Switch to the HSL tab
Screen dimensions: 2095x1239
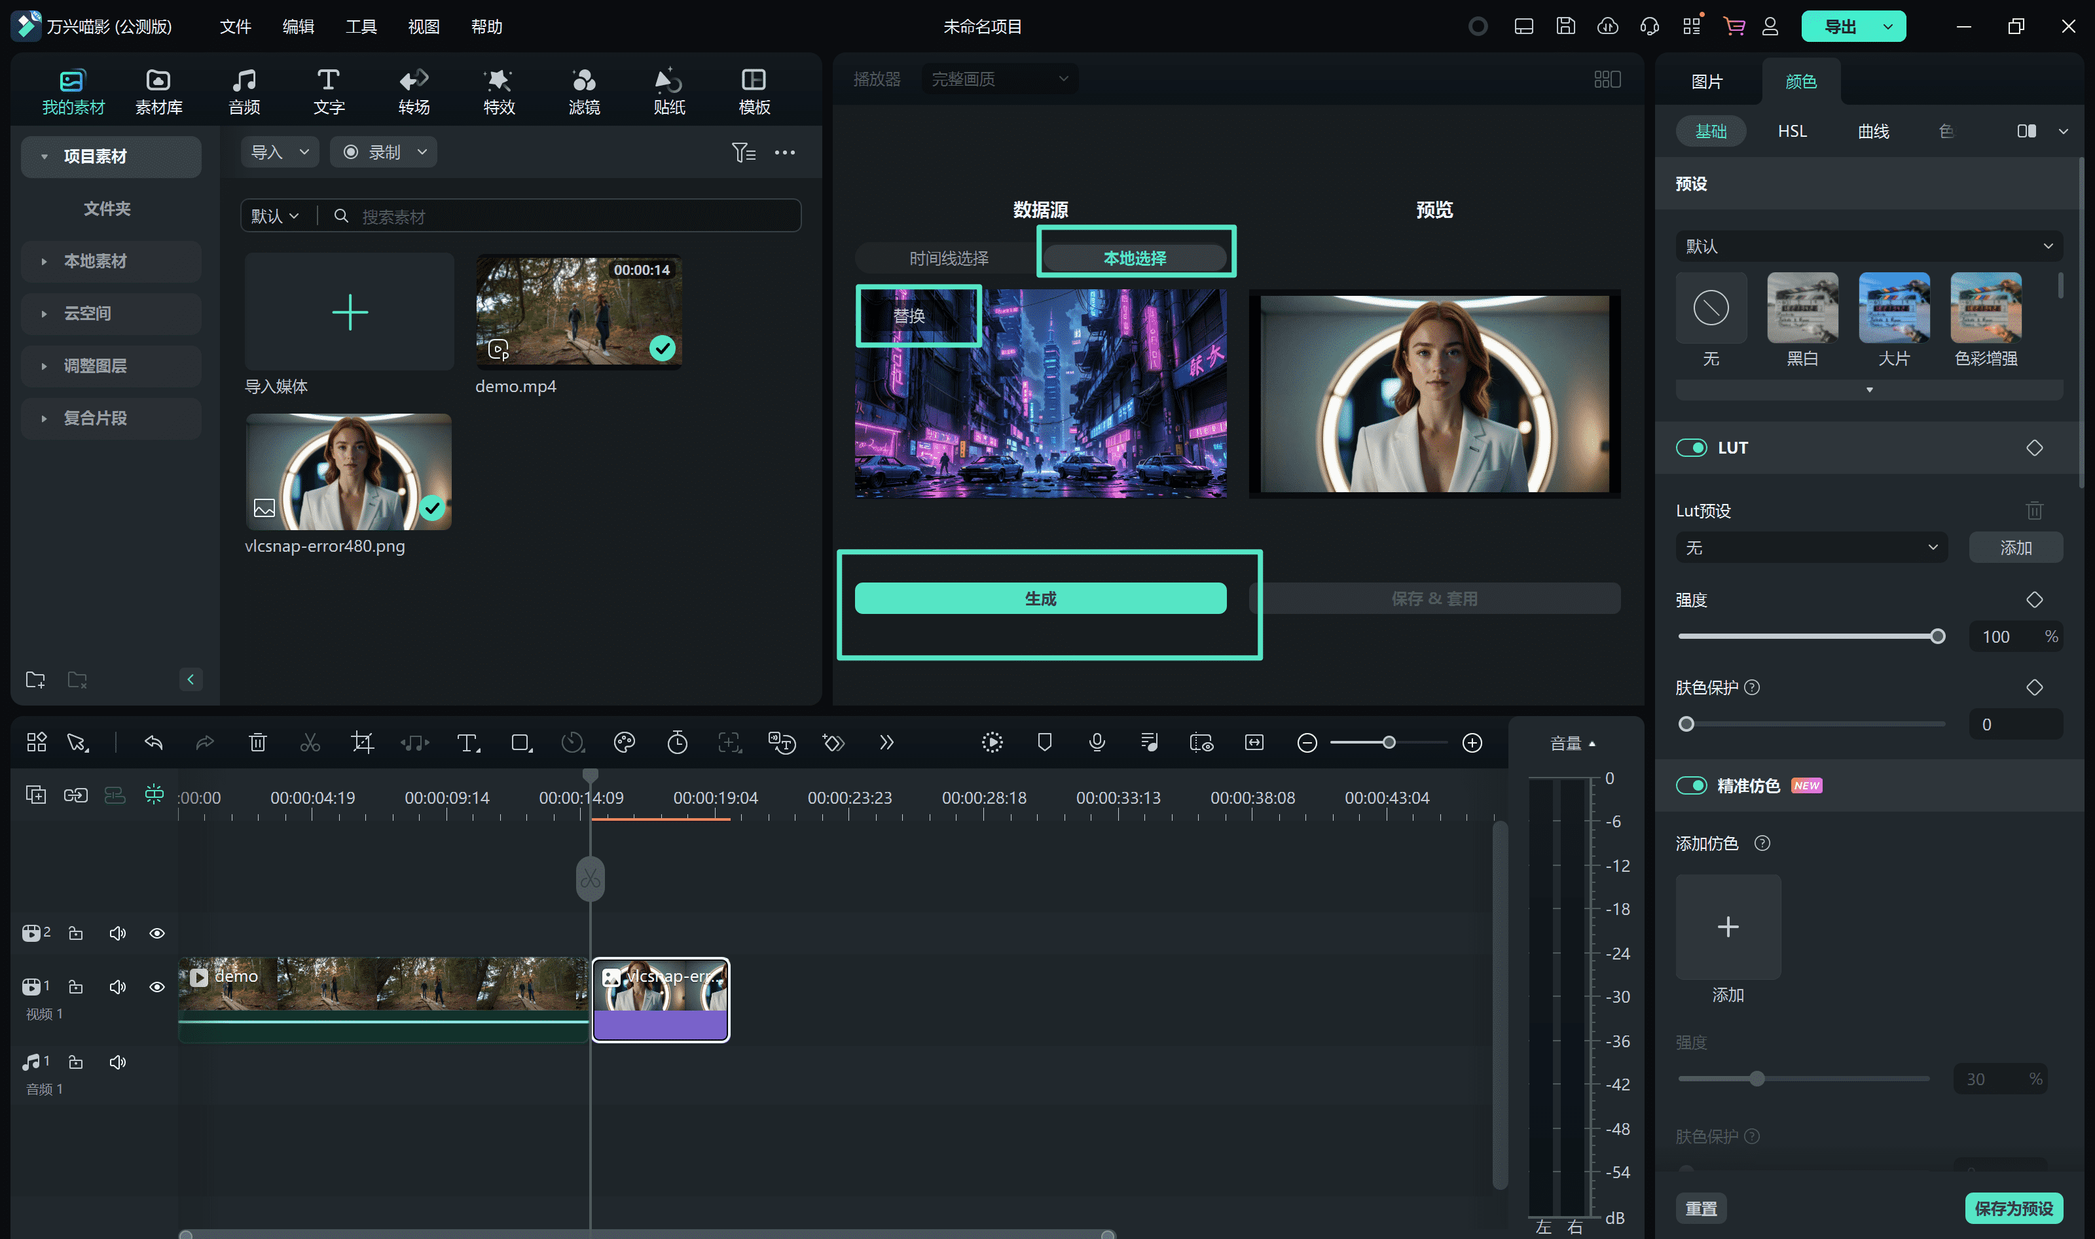1791,131
